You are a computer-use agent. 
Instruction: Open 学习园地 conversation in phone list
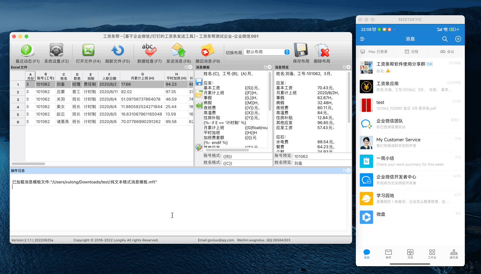click(410, 198)
